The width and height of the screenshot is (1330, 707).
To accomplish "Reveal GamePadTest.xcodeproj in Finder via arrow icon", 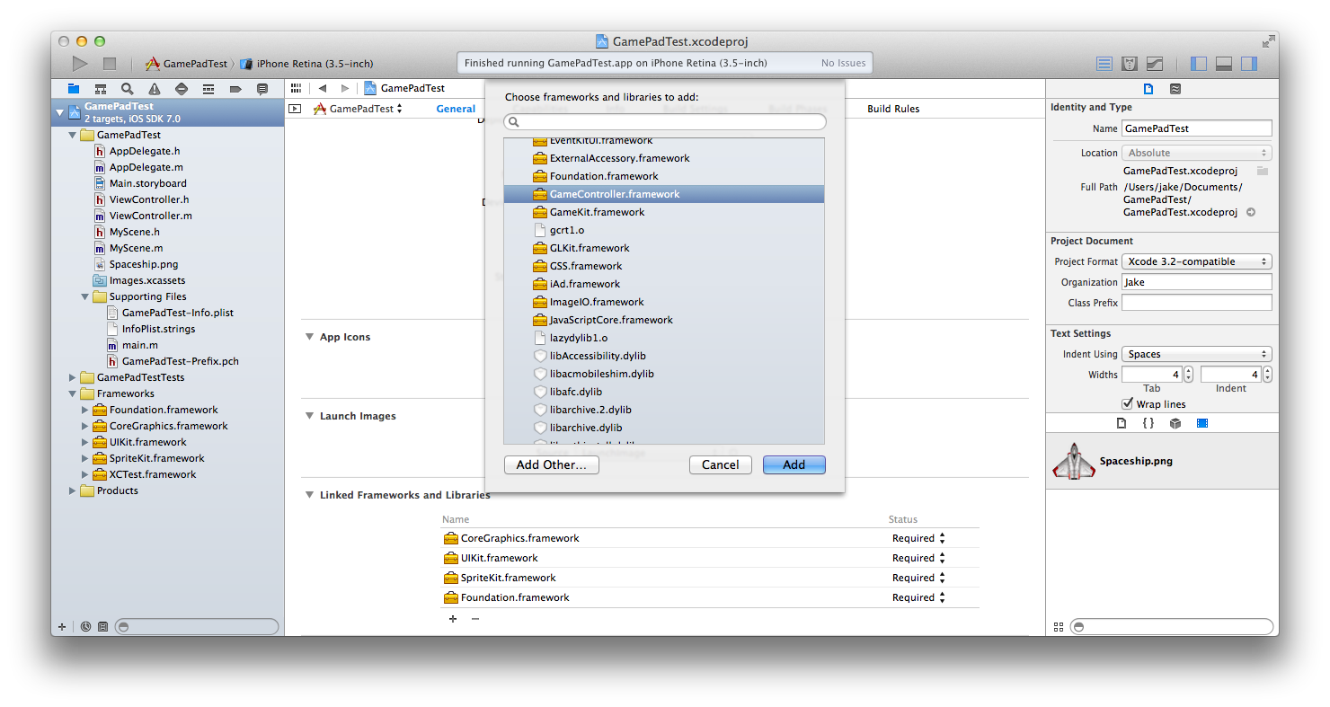I will tap(1251, 213).
